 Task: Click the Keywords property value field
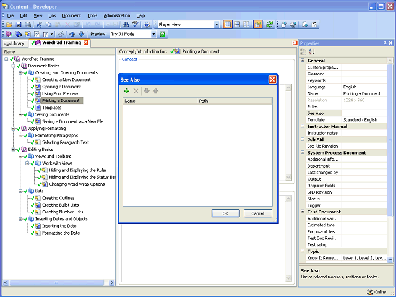pos(364,80)
